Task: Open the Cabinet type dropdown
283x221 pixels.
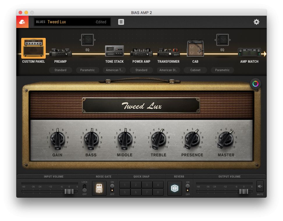Action: 195,70
